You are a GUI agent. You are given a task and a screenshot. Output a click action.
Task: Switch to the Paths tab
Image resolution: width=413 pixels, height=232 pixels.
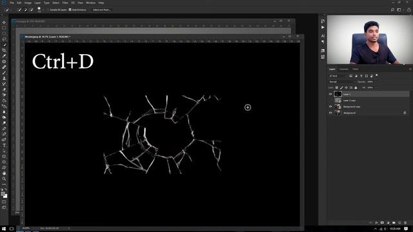(x=356, y=69)
